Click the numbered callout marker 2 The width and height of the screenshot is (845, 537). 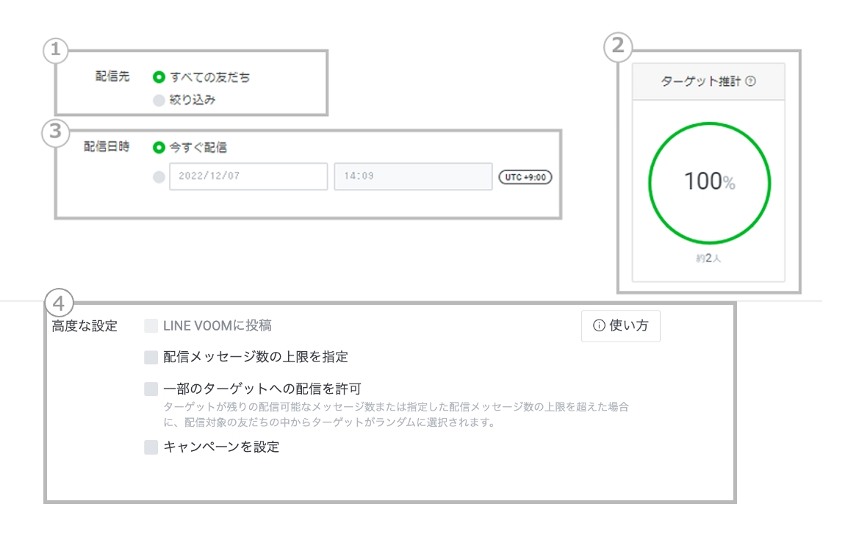tap(618, 47)
